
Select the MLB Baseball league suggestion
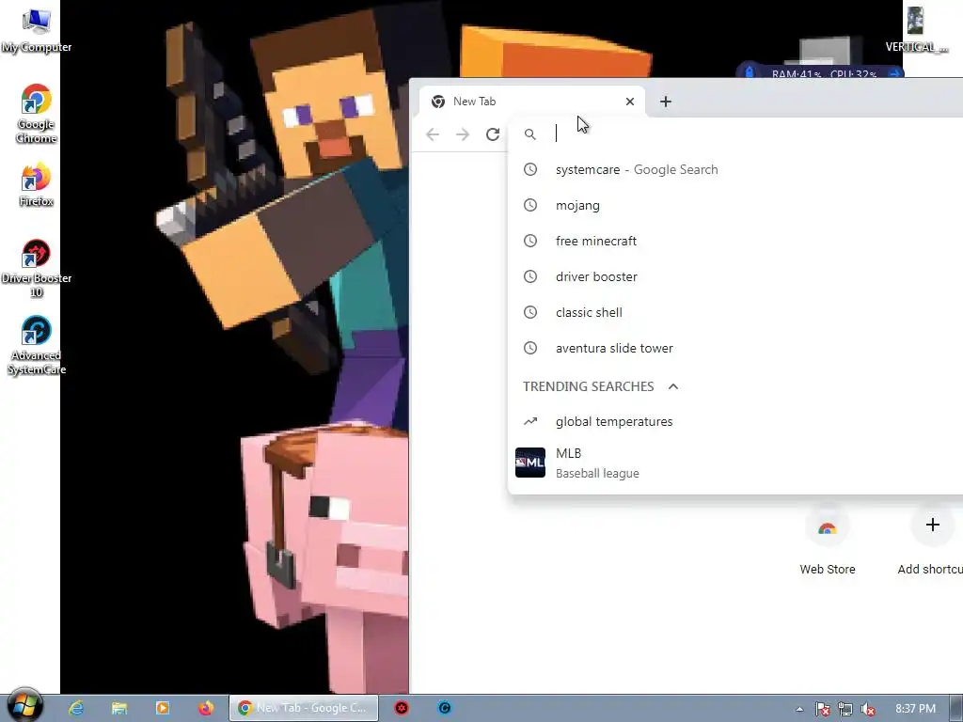(735, 463)
